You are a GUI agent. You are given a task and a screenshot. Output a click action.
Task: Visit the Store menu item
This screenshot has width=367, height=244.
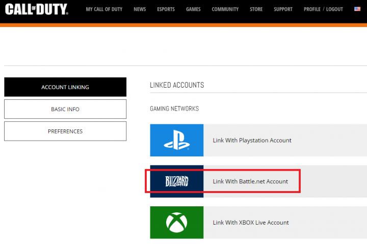256,9
